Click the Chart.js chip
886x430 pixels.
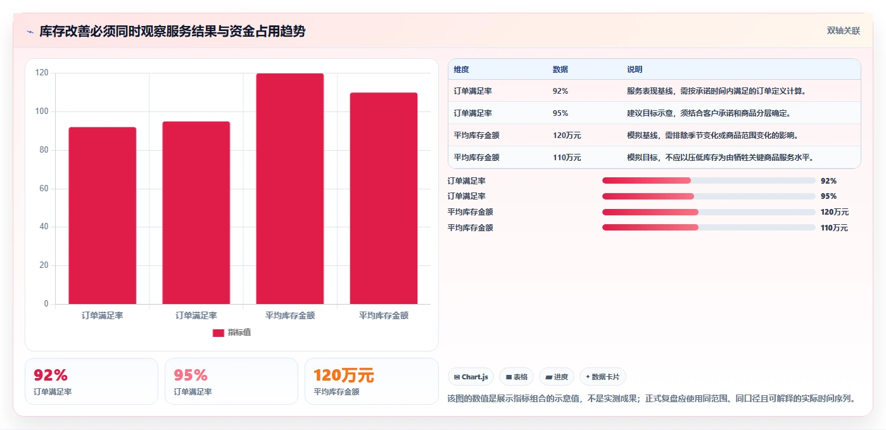coord(471,377)
